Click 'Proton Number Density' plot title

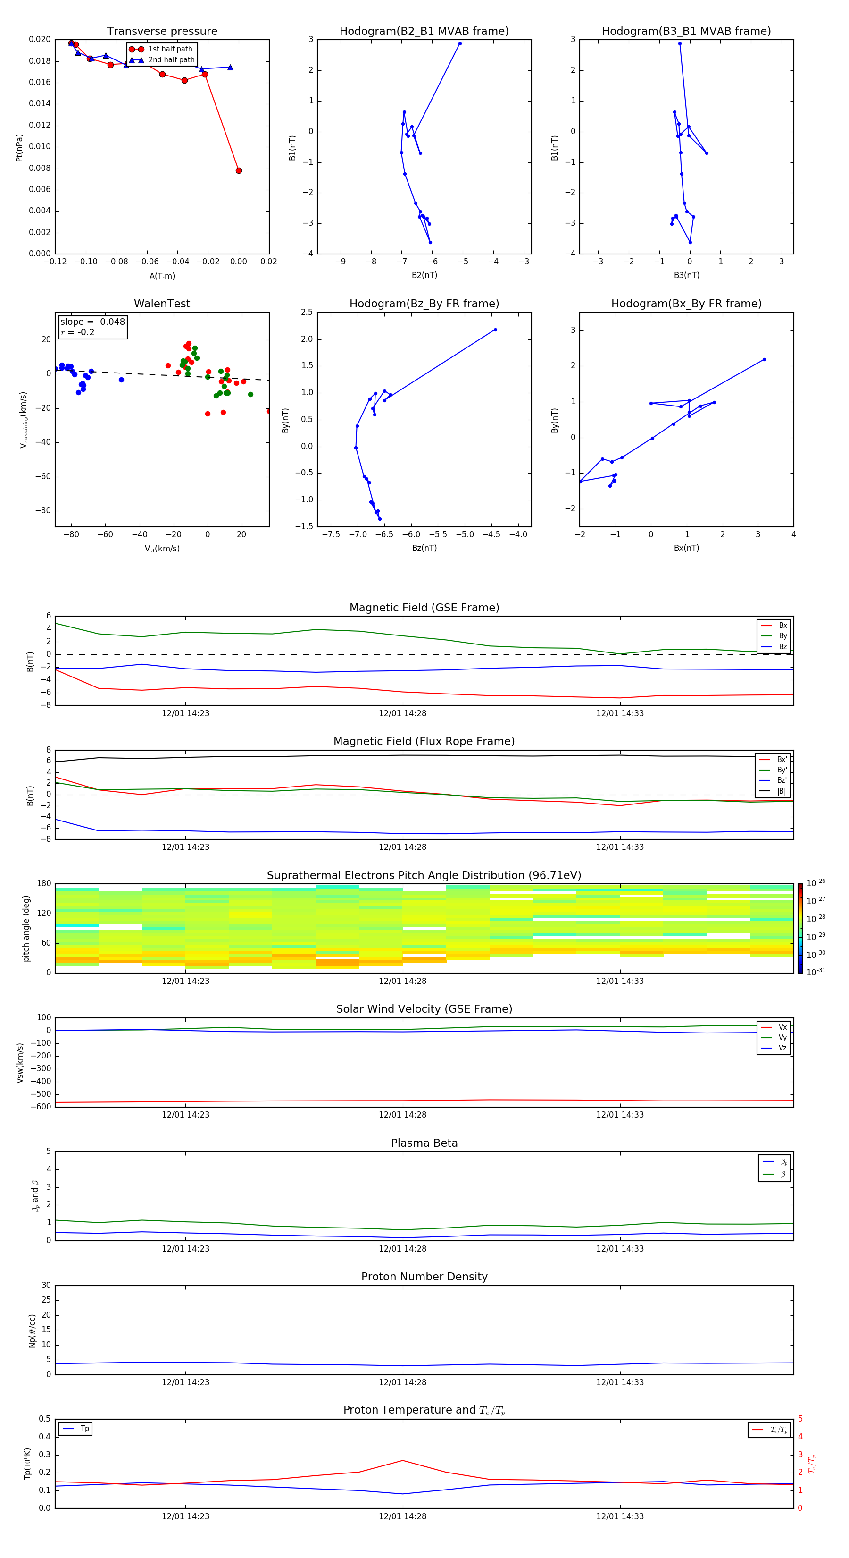(x=424, y=1277)
